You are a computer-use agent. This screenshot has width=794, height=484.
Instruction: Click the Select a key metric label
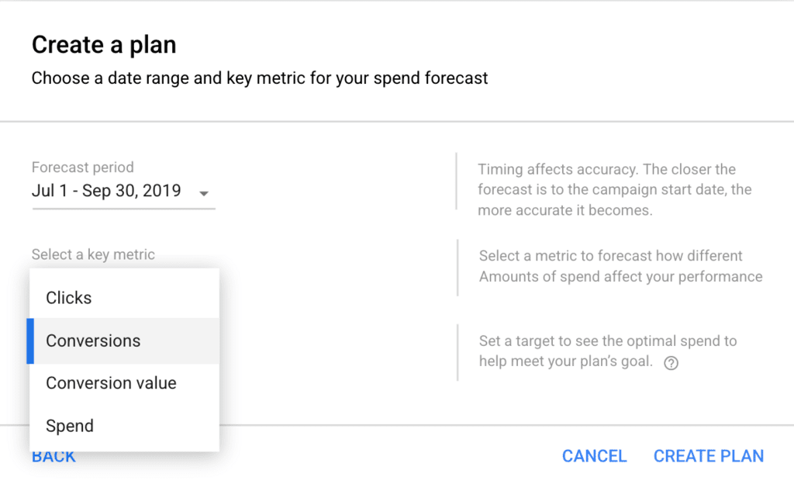pos(93,254)
